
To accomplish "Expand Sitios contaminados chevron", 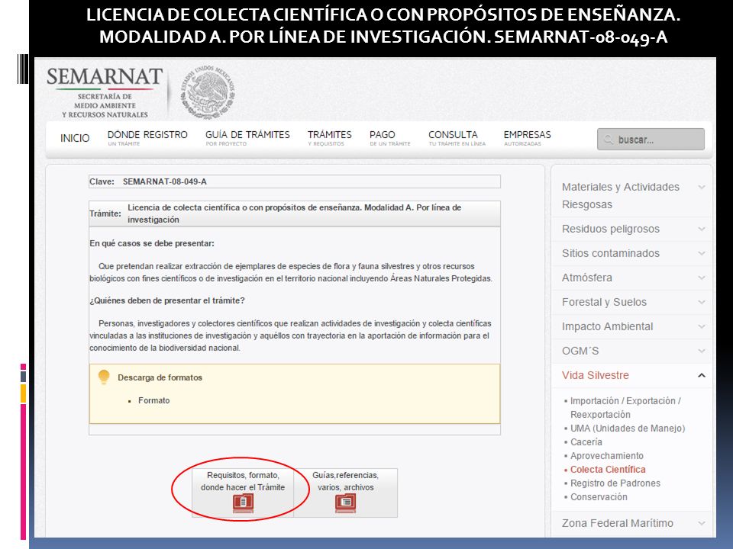I will [701, 253].
